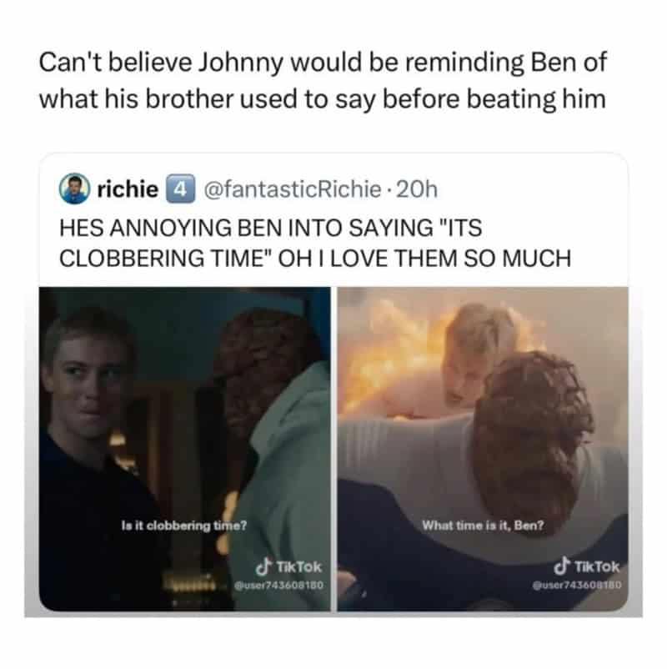
Task: Click the 'Is it clobbering time?' subtitle
Action: pos(183,526)
